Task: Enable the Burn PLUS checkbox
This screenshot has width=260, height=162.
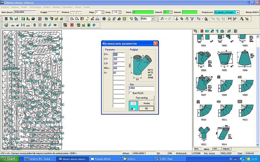Action: click(x=131, y=93)
